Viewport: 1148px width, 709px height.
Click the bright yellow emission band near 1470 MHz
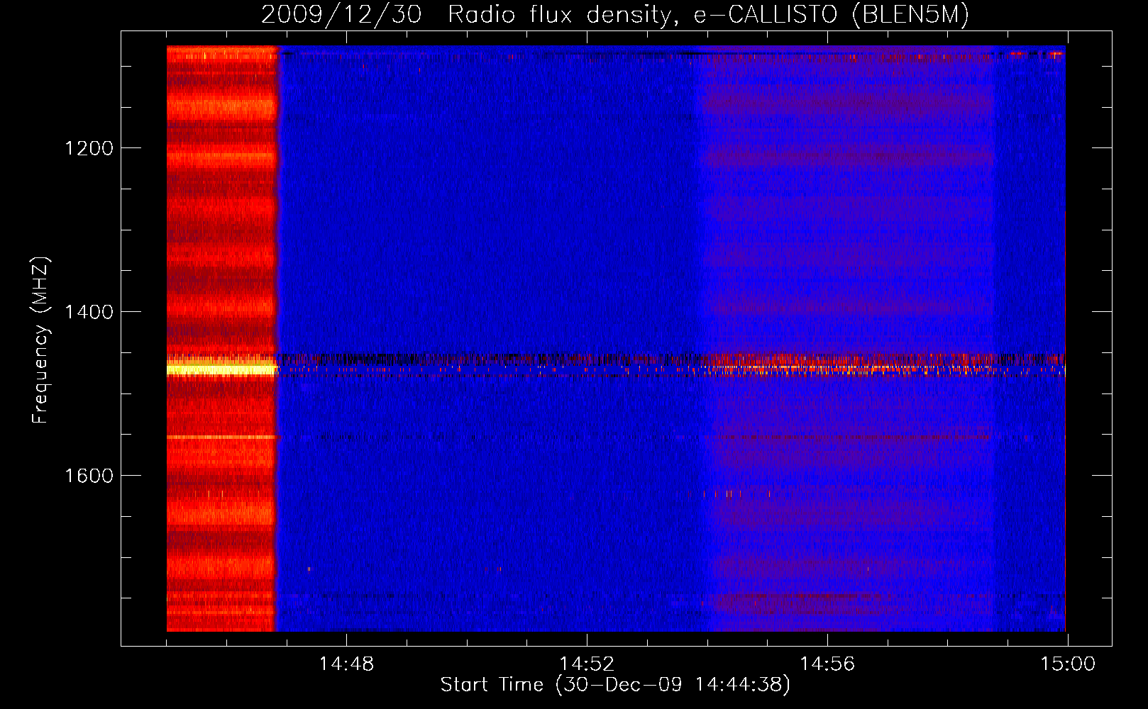(x=221, y=369)
